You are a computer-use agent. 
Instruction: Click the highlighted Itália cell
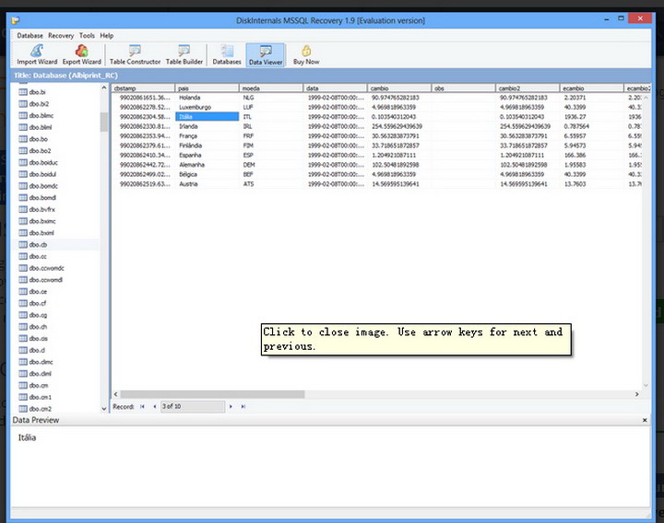[207, 117]
